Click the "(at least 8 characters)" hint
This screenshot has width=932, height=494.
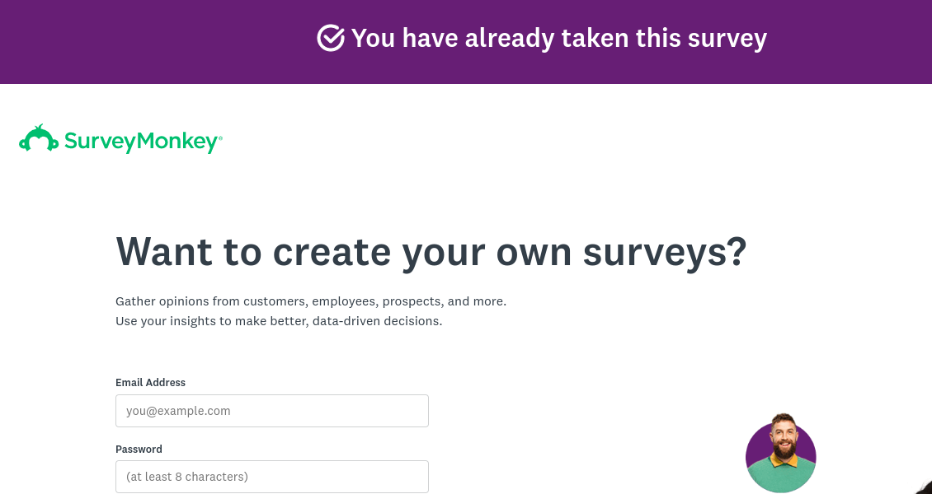coord(187,477)
